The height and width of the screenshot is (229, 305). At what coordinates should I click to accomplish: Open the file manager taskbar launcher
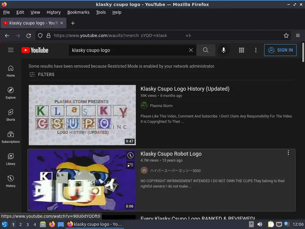click(x=43, y=224)
